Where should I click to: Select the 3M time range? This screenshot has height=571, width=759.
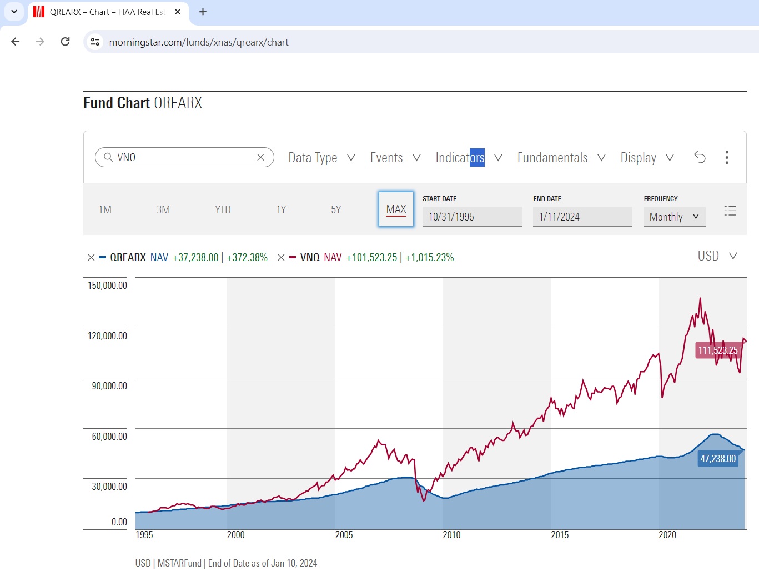[163, 209]
